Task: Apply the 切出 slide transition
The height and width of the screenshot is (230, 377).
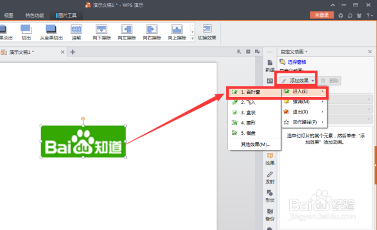Action: (x=26, y=32)
